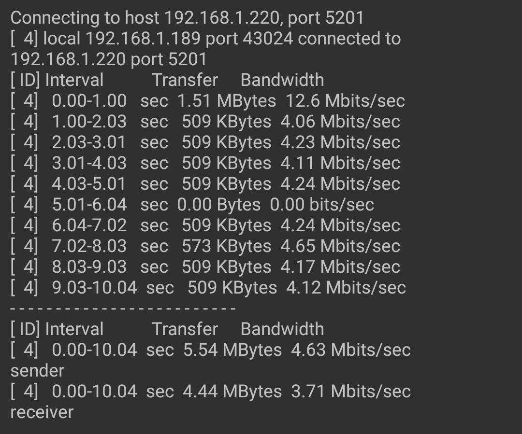This screenshot has width=522, height=434.
Task: Select the 5.54 MBytes sender total
Action: pos(232,350)
